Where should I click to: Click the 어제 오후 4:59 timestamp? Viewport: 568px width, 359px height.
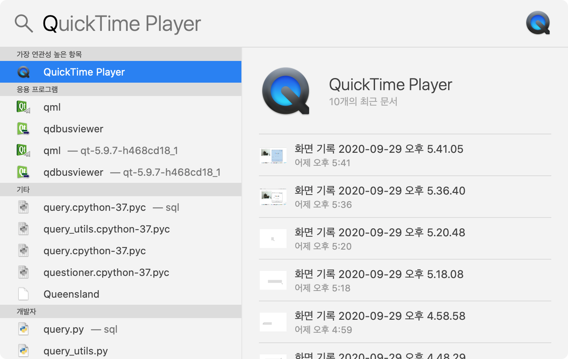click(x=323, y=330)
